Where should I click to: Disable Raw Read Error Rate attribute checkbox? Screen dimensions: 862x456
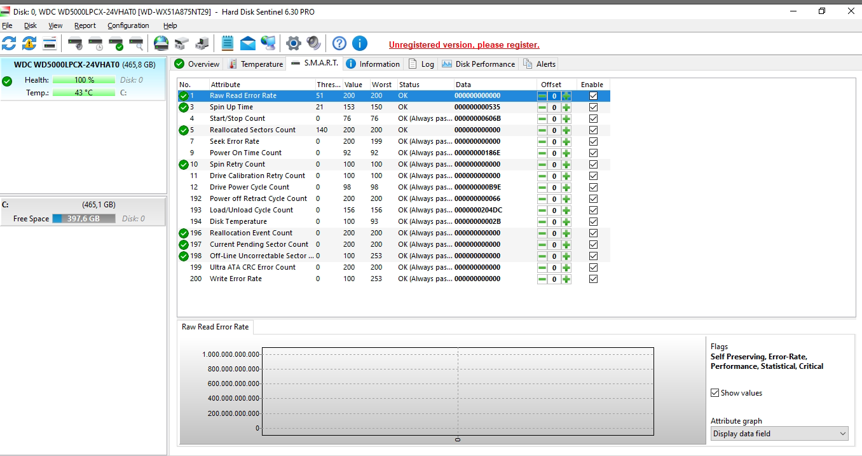[593, 96]
